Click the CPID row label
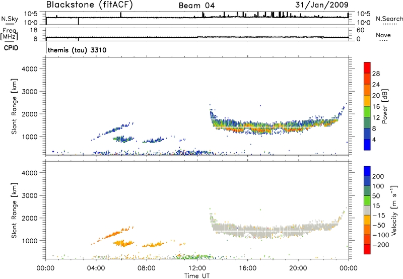 tap(11, 48)
